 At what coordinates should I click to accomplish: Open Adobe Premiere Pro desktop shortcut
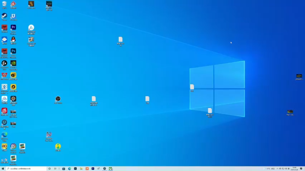(13, 30)
